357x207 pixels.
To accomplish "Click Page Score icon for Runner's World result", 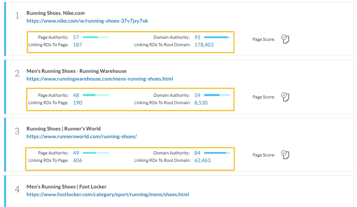I will tap(285, 155).
